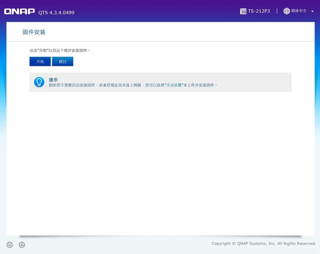The image size is (320, 254).
Task: Click the 手动设置 option mentioned in tip
Action: [175, 85]
